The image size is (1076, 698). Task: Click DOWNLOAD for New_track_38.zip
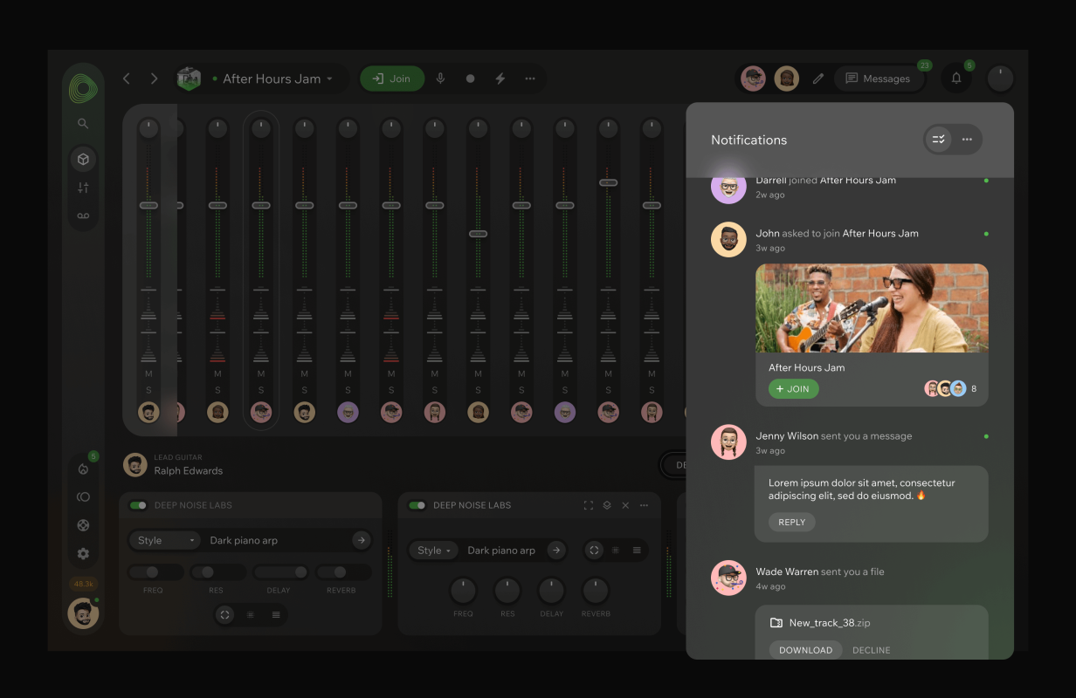[x=805, y=650]
